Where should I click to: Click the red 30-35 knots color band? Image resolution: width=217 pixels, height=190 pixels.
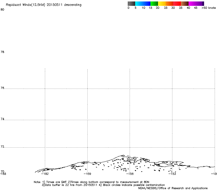click(177, 4)
